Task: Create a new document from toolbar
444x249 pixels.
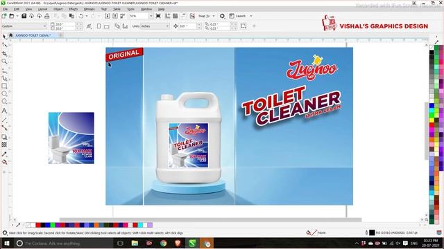Action: click(x=4, y=16)
